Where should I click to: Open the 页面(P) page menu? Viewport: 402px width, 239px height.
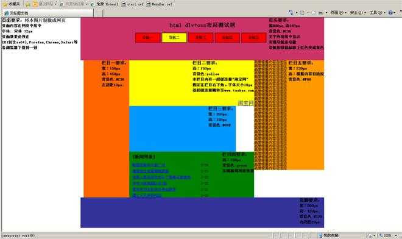tap(338, 12)
